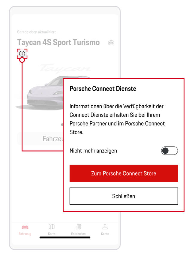Open the Entdecken news icon
The image size is (192, 256).
click(78, 227)
